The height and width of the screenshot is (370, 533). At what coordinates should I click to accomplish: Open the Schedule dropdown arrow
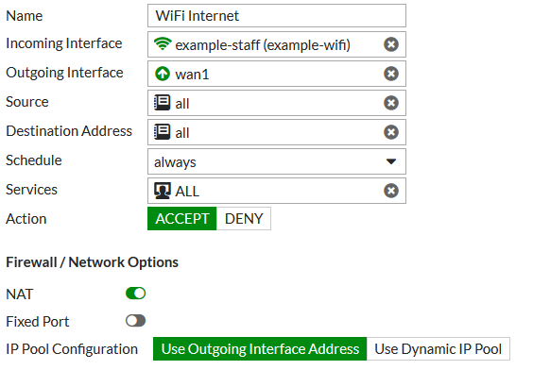[391, 161]
